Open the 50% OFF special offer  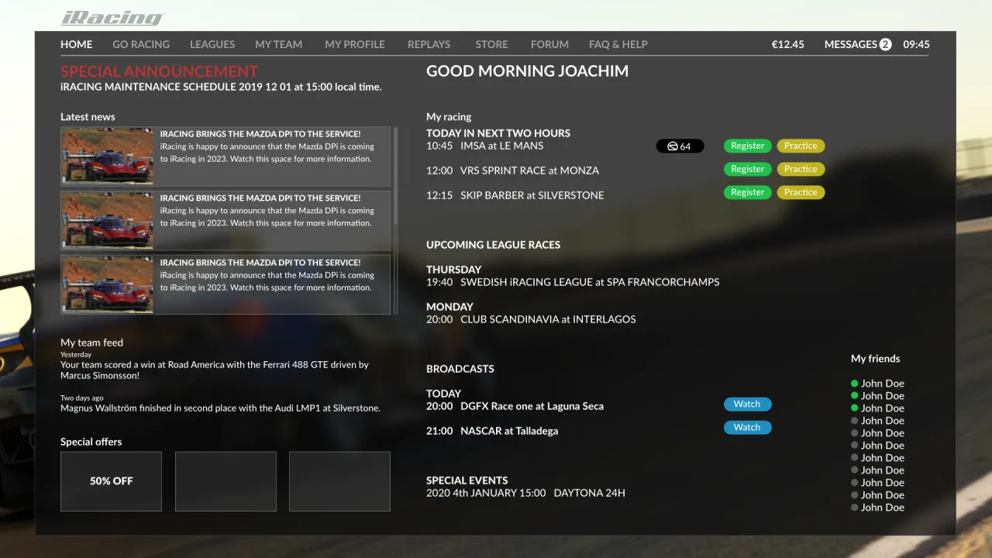pos(111,481)
